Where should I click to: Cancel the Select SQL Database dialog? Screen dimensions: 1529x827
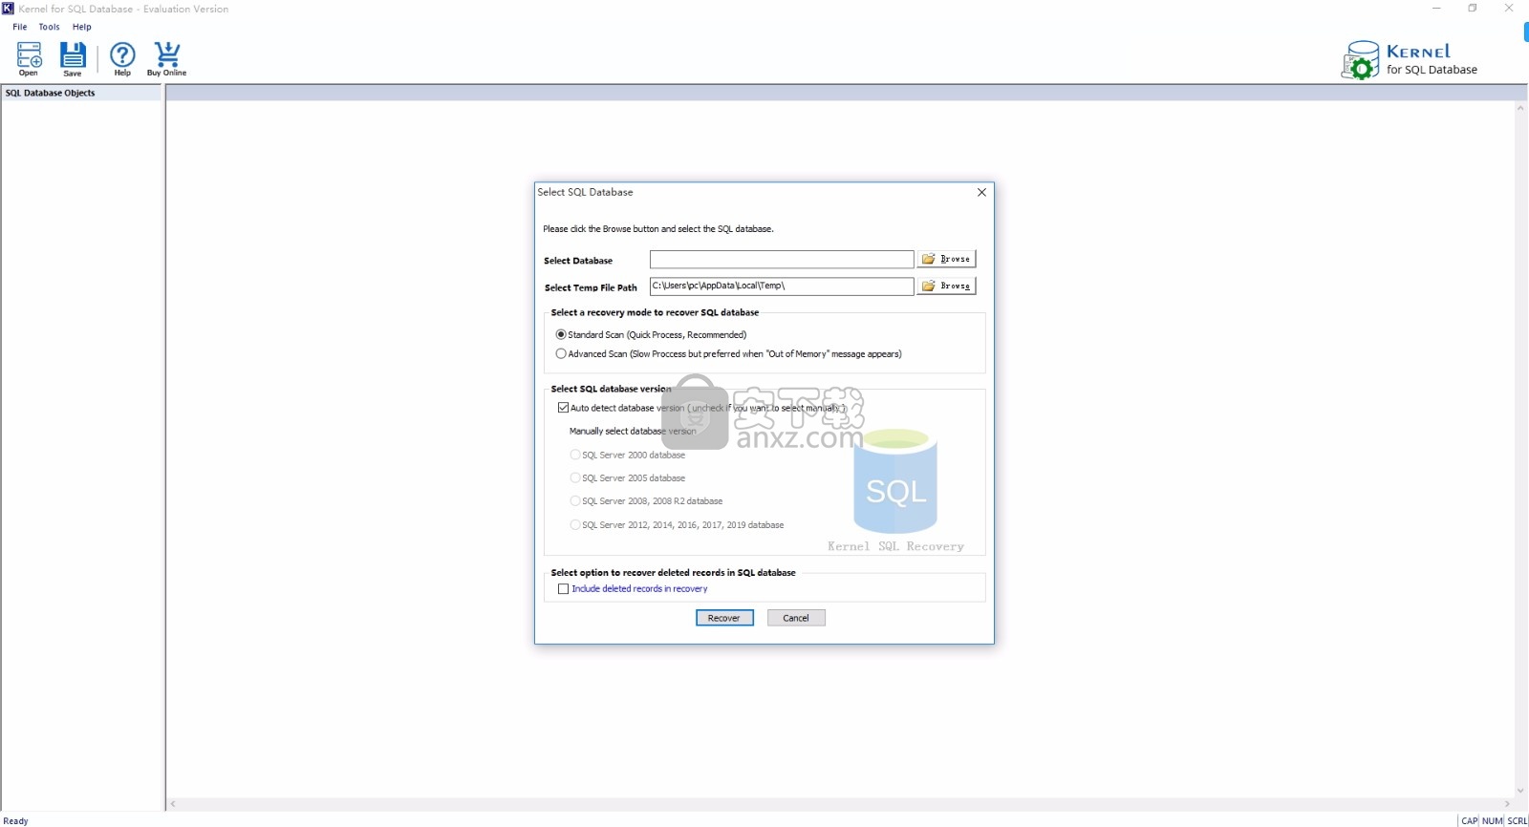796,618
